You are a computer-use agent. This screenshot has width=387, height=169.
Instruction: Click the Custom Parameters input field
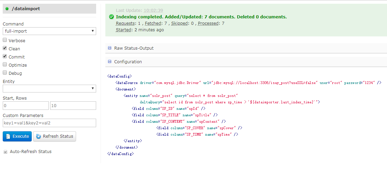pos(49,123)
